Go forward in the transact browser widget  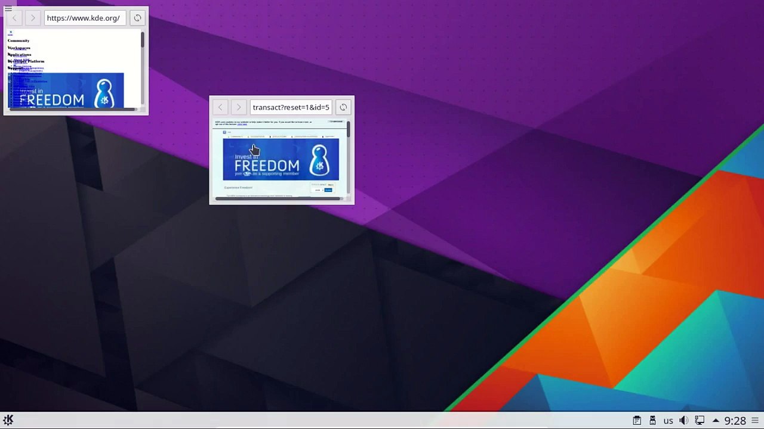pyautogui.click(x=238, y=107)
